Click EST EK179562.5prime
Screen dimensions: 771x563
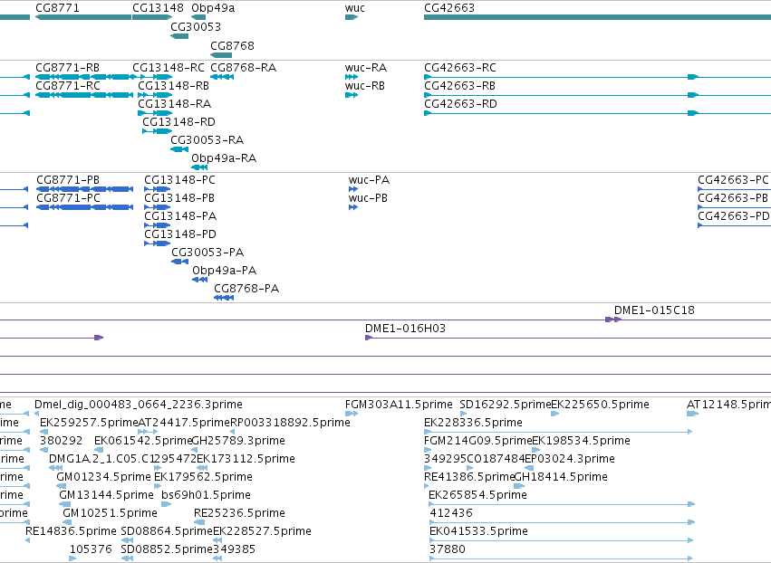(x=203, y=477)
